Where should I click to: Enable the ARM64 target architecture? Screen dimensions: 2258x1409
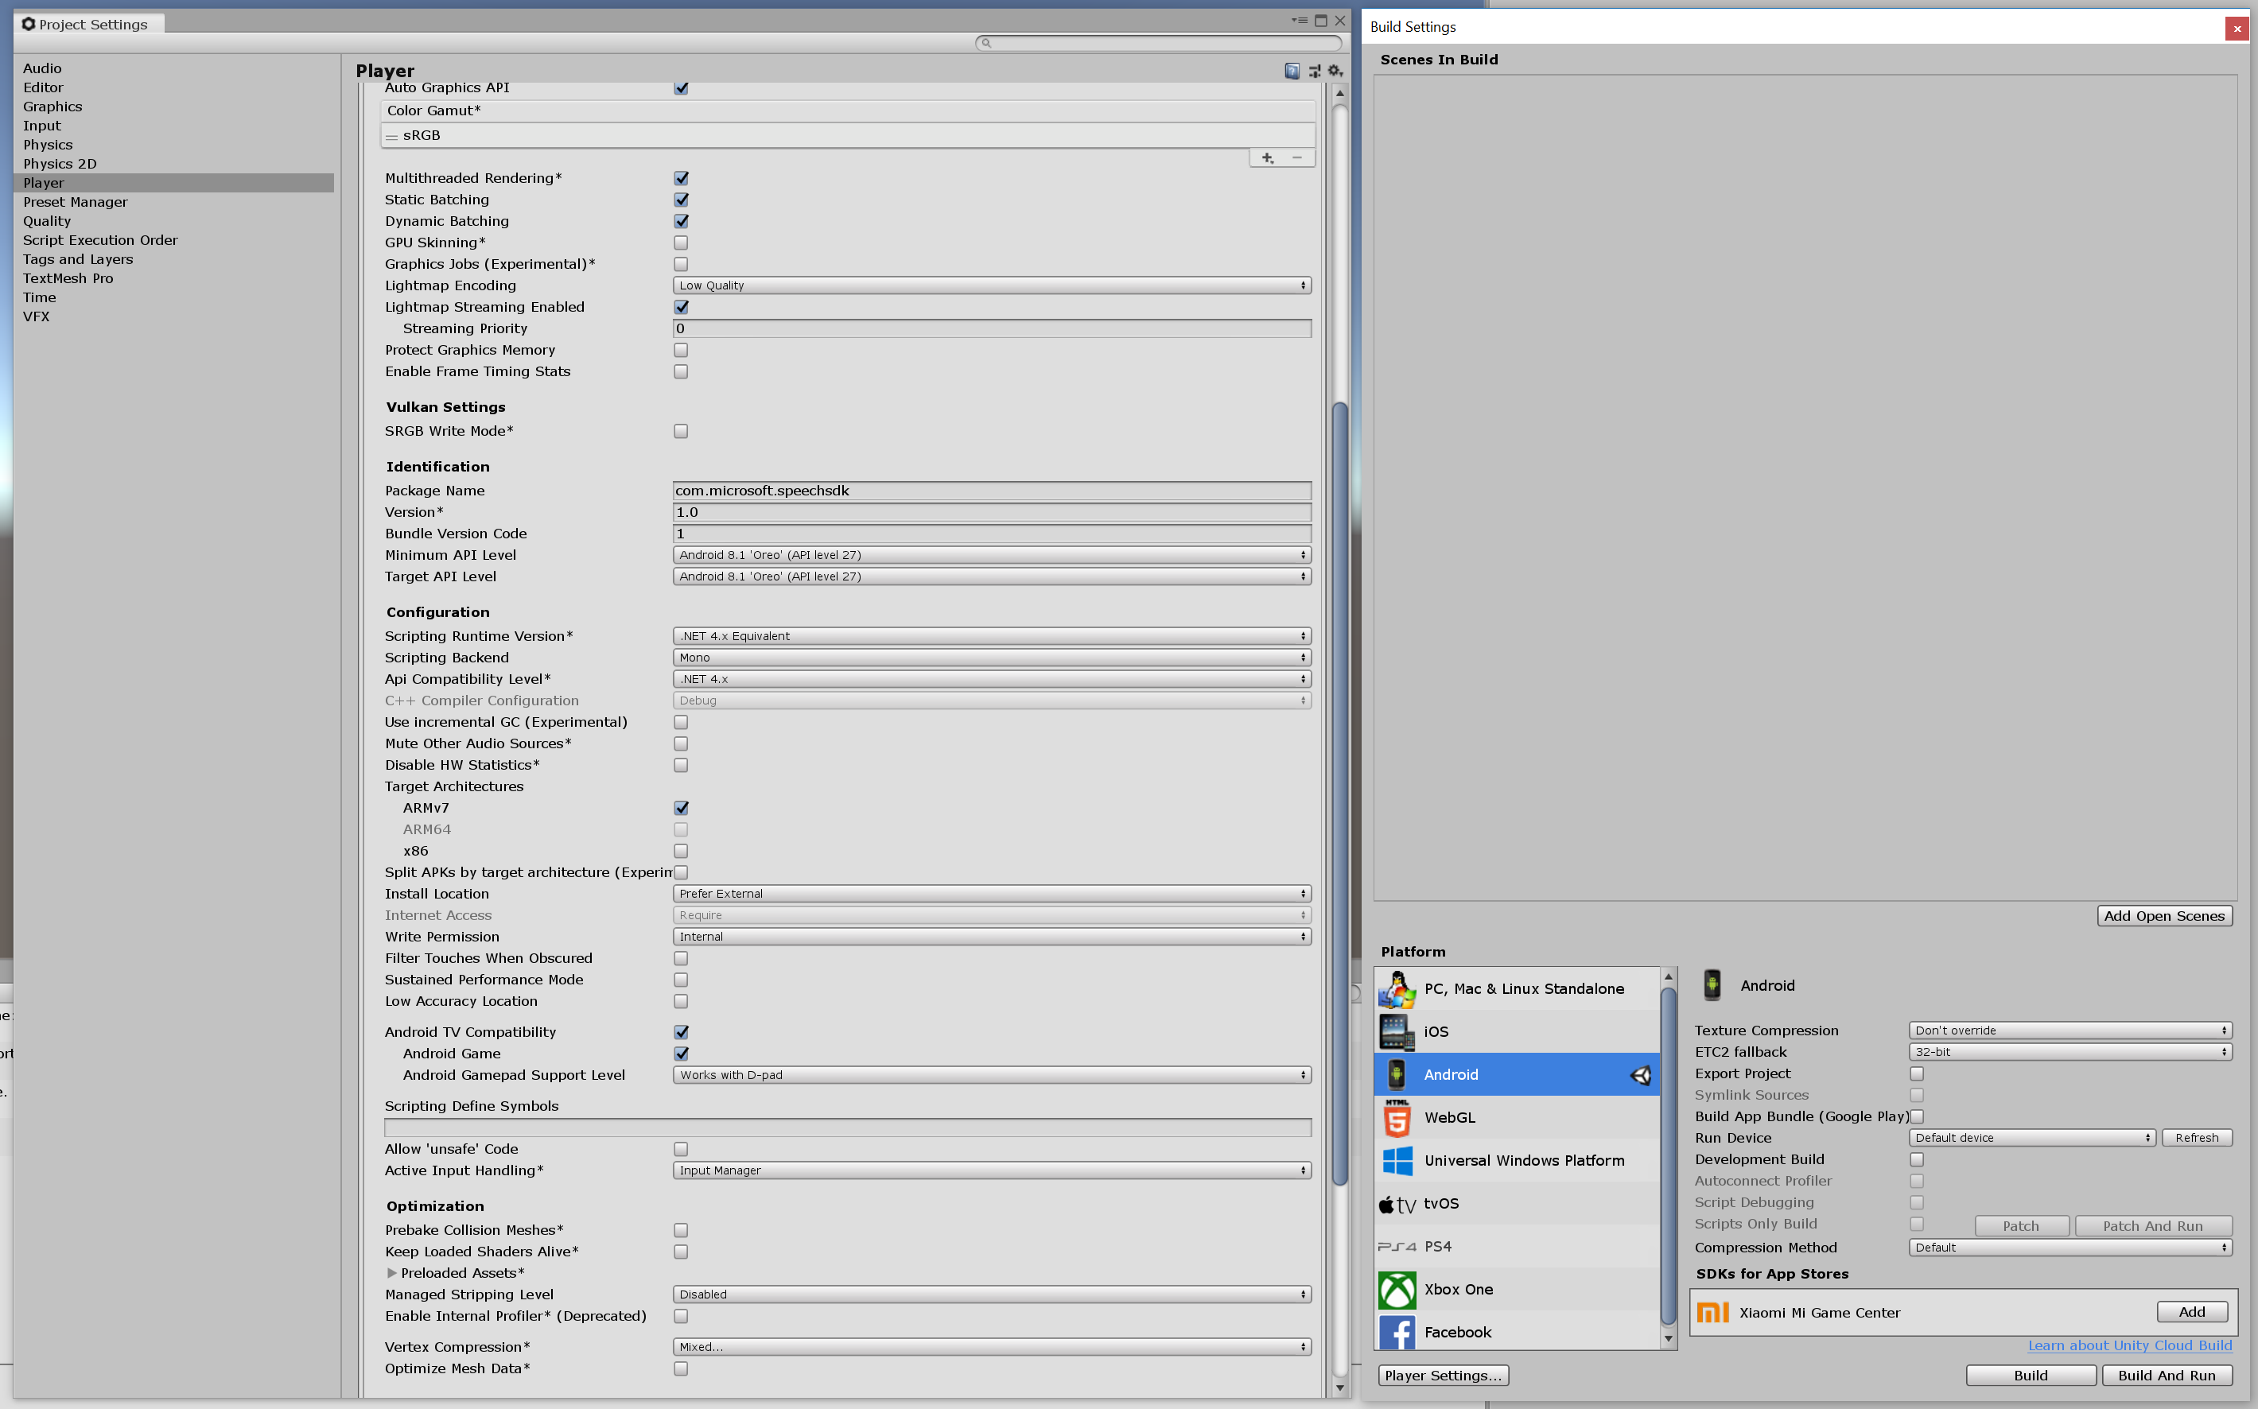pyautogui.click(x=682, y=829)
